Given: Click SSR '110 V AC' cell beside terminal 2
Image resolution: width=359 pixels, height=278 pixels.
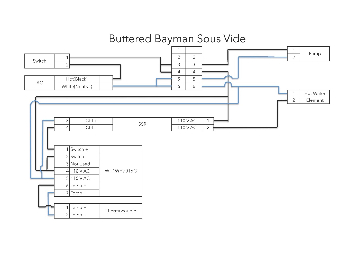Looking at the screenshot, I should point(187,127).
